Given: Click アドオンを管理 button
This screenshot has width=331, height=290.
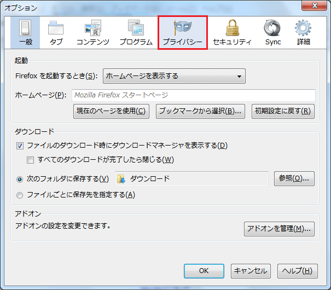Looking at the screenshot, I should pos(279,229).
